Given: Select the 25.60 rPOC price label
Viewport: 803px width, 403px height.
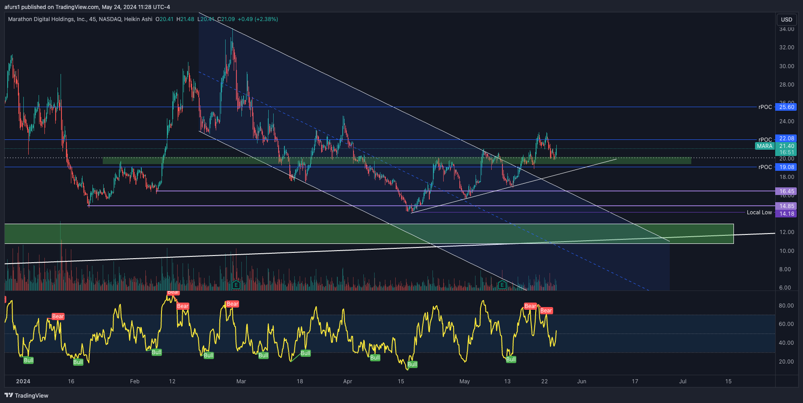Looking at the screenshot, I should (x=786, y=107).
